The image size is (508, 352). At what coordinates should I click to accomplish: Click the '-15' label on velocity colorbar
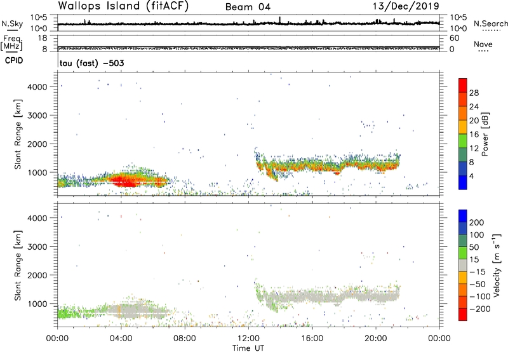[478, 272]
